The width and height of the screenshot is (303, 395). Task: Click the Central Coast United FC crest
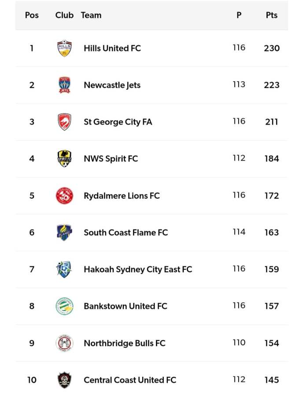(x=65, y=380)
